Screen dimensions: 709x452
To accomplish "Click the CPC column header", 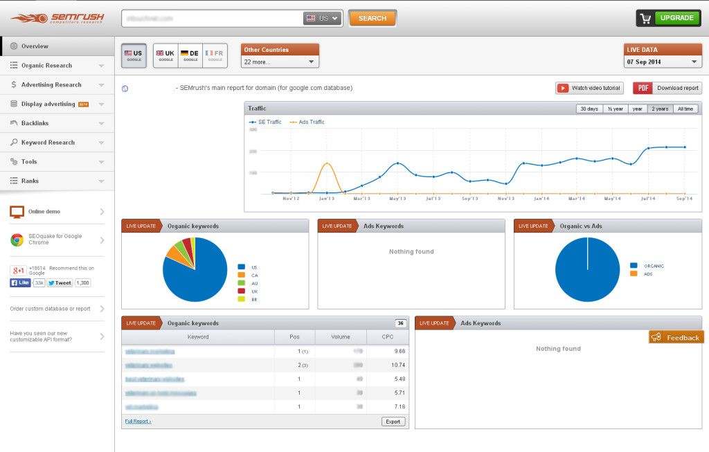I will [388, 337].
